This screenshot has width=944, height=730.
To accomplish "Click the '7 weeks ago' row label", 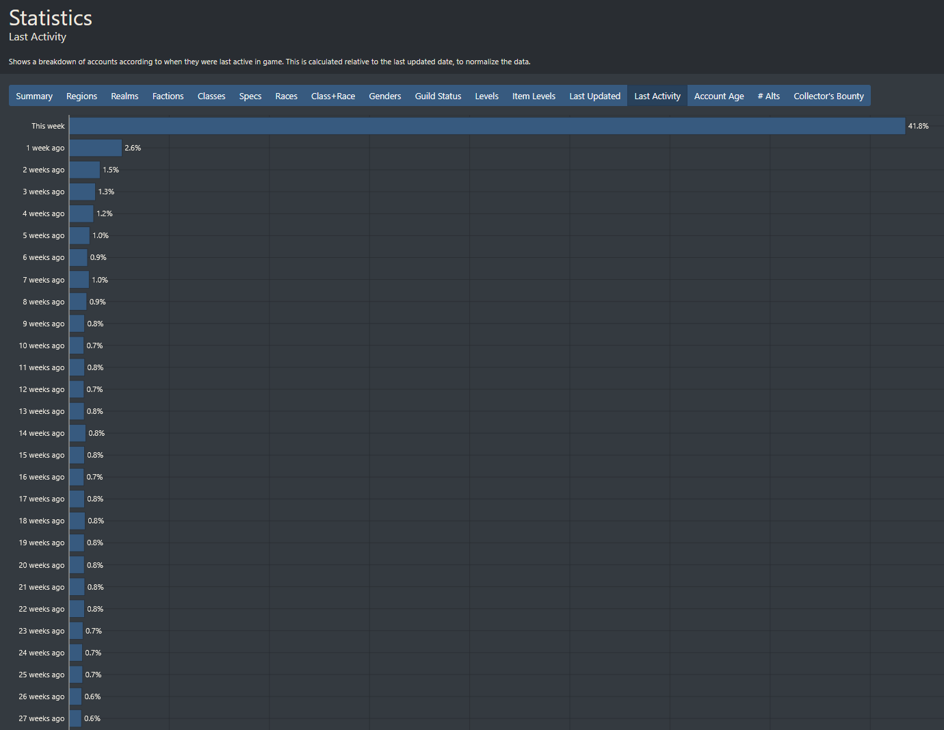I will click(44, 280).
